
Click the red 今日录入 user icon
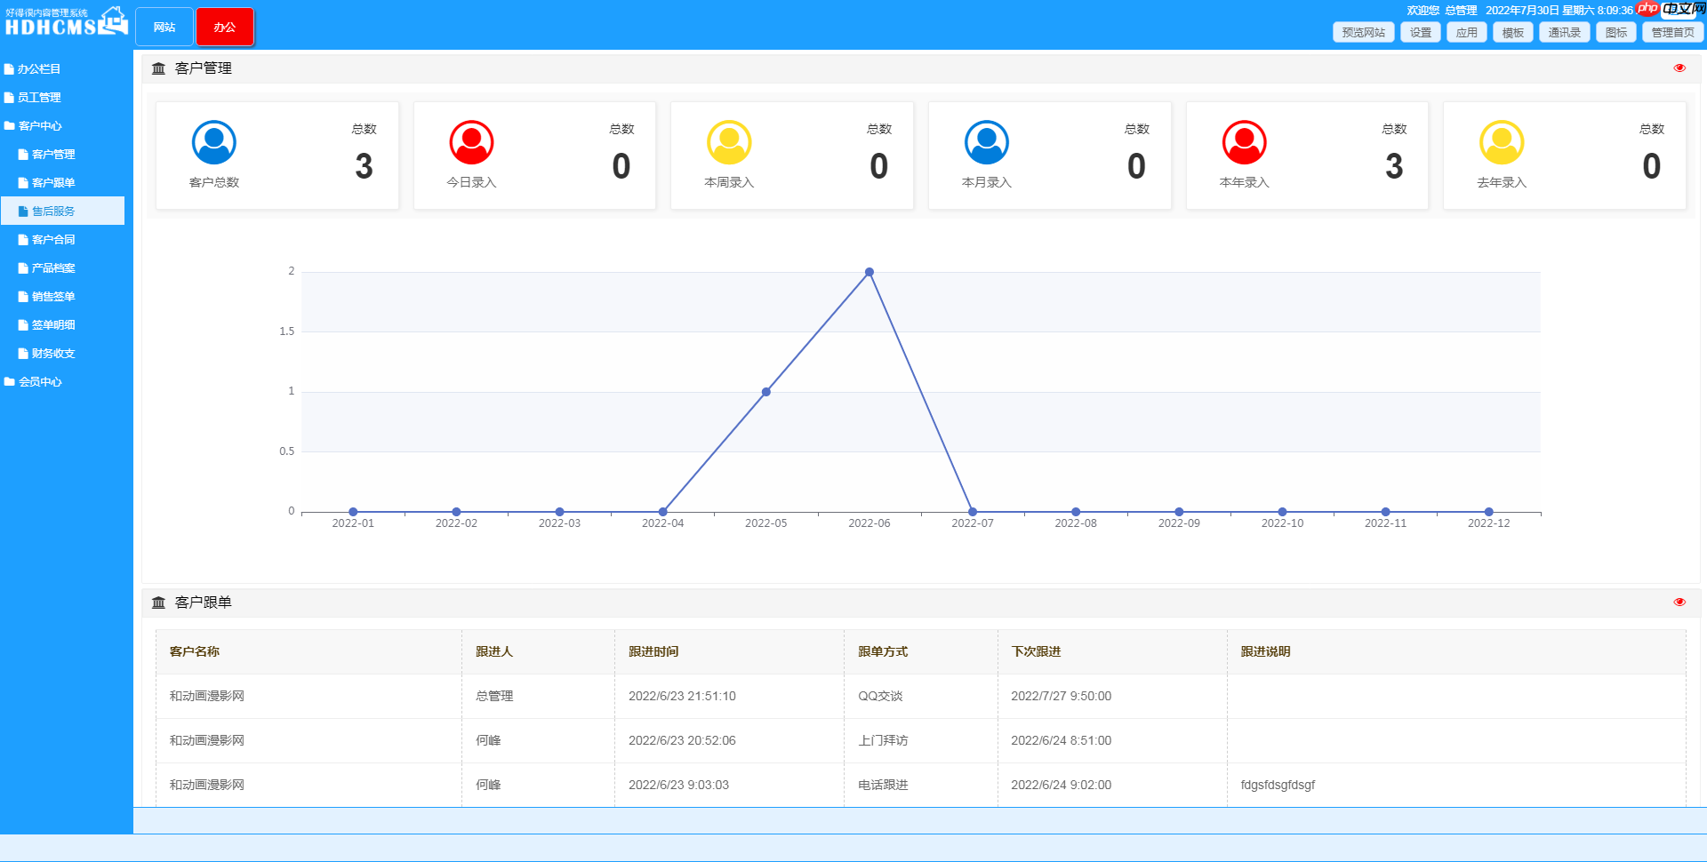pos(472,141)
